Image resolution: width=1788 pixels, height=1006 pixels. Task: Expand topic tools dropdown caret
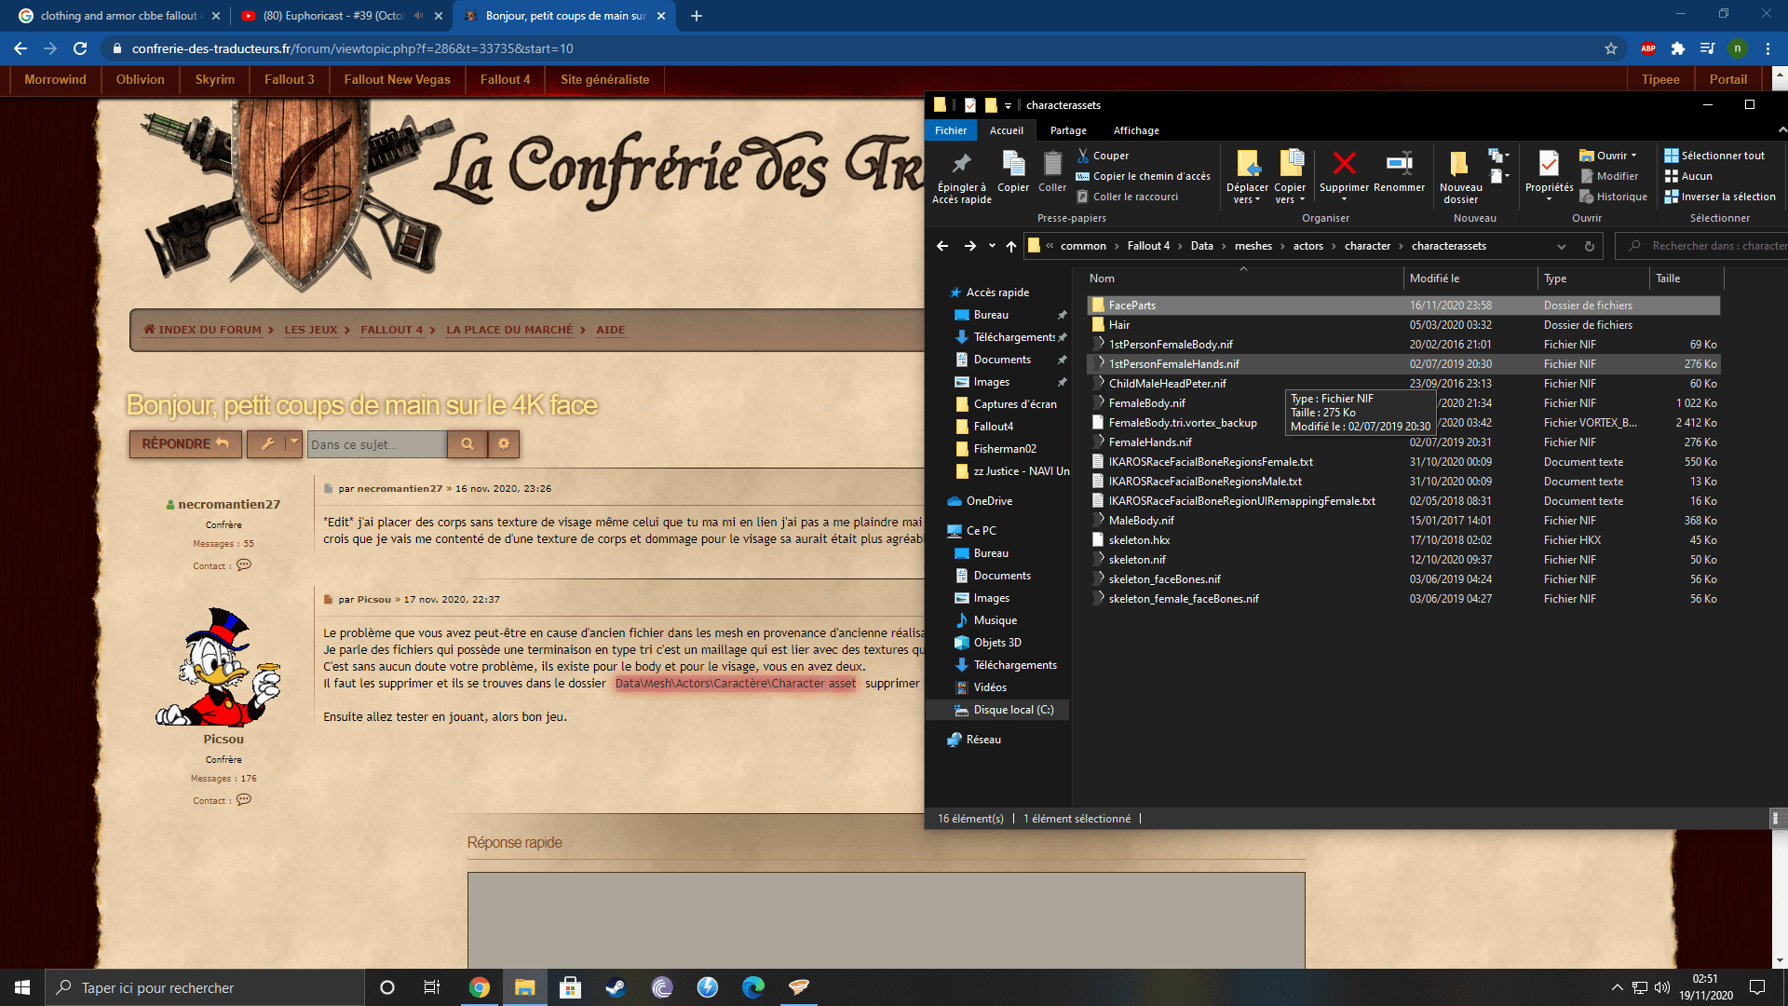294,443
